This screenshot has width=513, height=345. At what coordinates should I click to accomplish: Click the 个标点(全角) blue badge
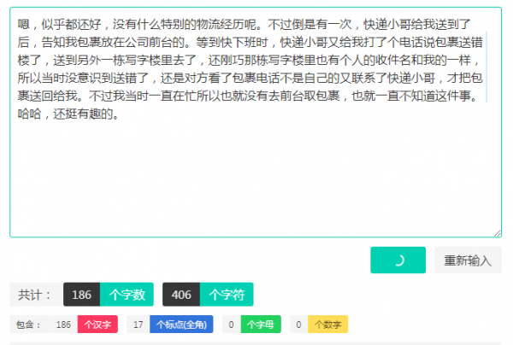[x=181, y=325]
